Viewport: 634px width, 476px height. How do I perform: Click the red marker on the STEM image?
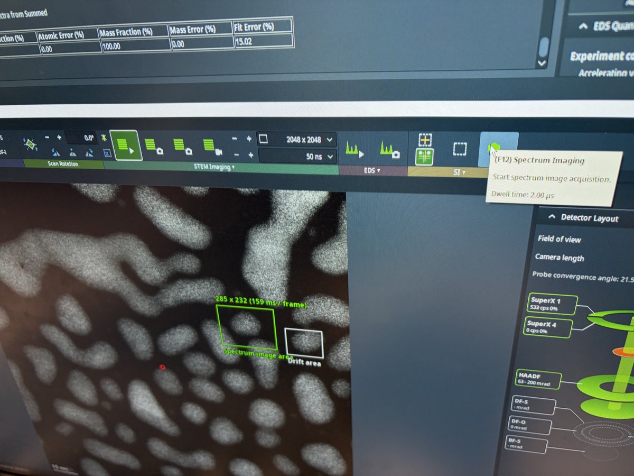tap(162, 367)
